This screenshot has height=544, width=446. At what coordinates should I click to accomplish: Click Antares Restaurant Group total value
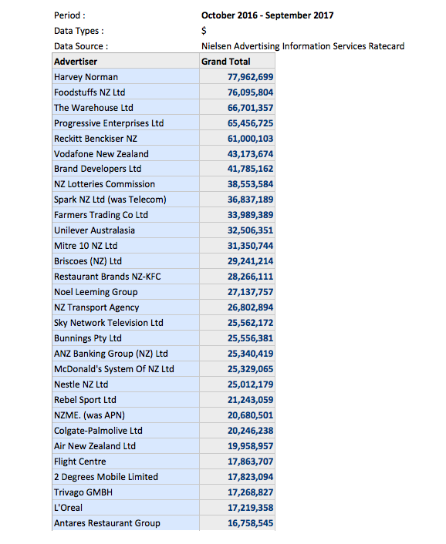point(237,523)
